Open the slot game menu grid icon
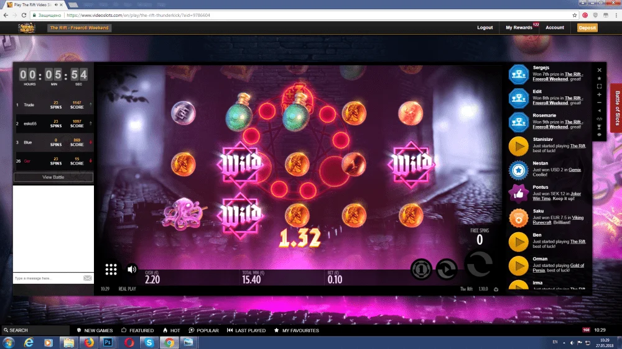 (x=111, y=270)
